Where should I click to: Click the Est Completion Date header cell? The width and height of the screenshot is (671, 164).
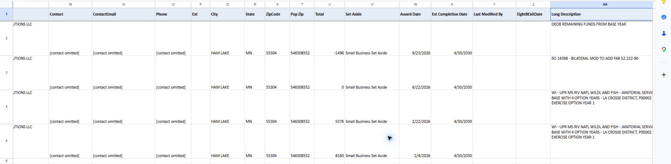point(452,14)
